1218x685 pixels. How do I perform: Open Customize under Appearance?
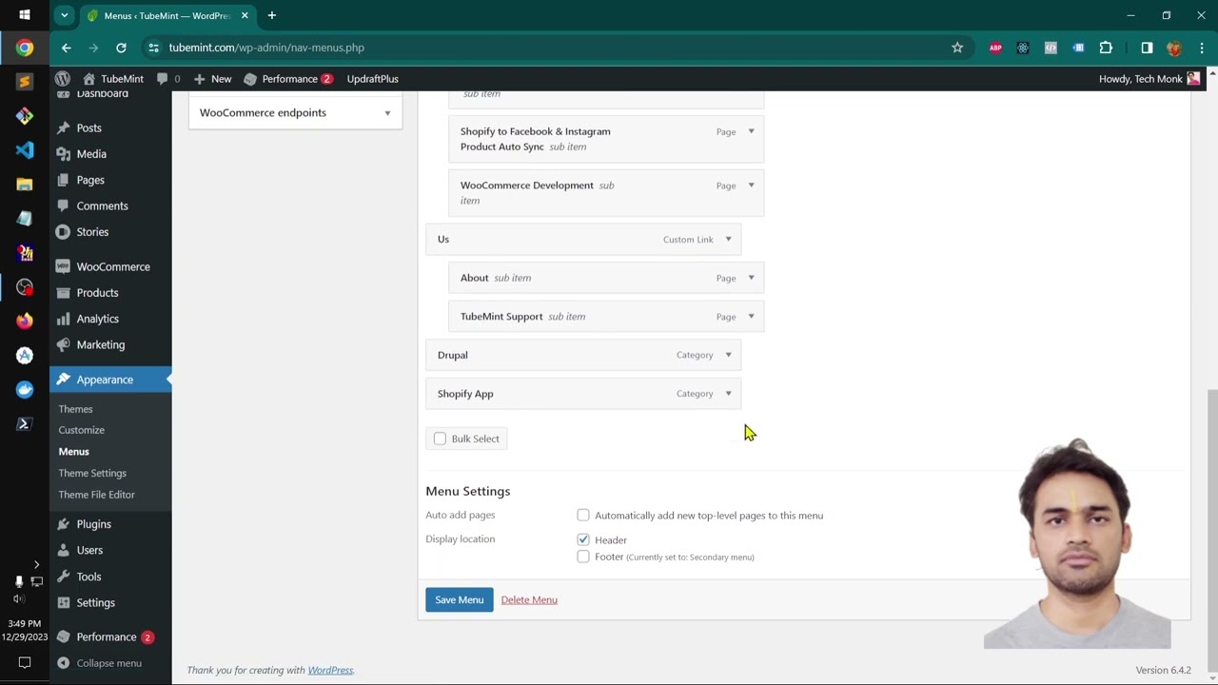[81, 430]
